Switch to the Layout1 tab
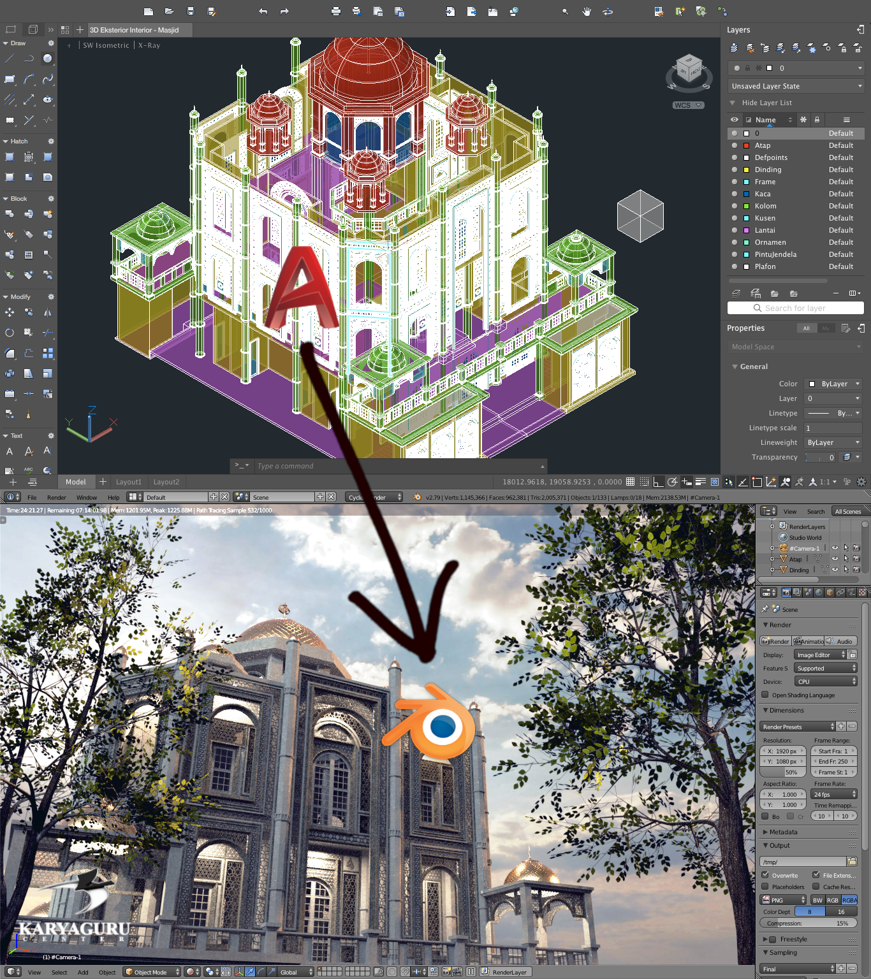Screen dimensions: 871x979 (x=129, y=482)
